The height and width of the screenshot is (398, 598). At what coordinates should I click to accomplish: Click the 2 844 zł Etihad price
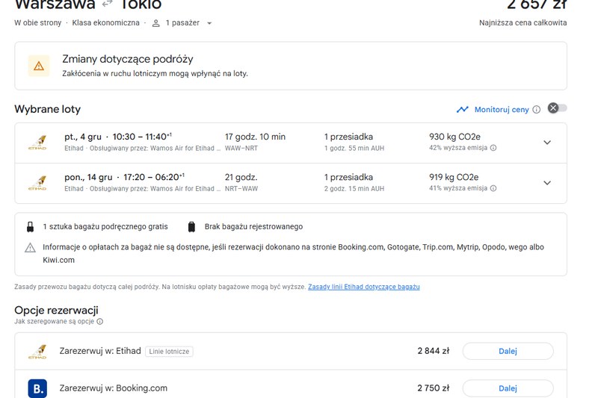[434, 351]
